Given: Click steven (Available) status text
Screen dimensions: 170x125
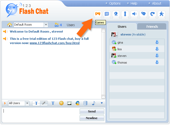Looking at the screenshot, I should [x=133, y=34].
